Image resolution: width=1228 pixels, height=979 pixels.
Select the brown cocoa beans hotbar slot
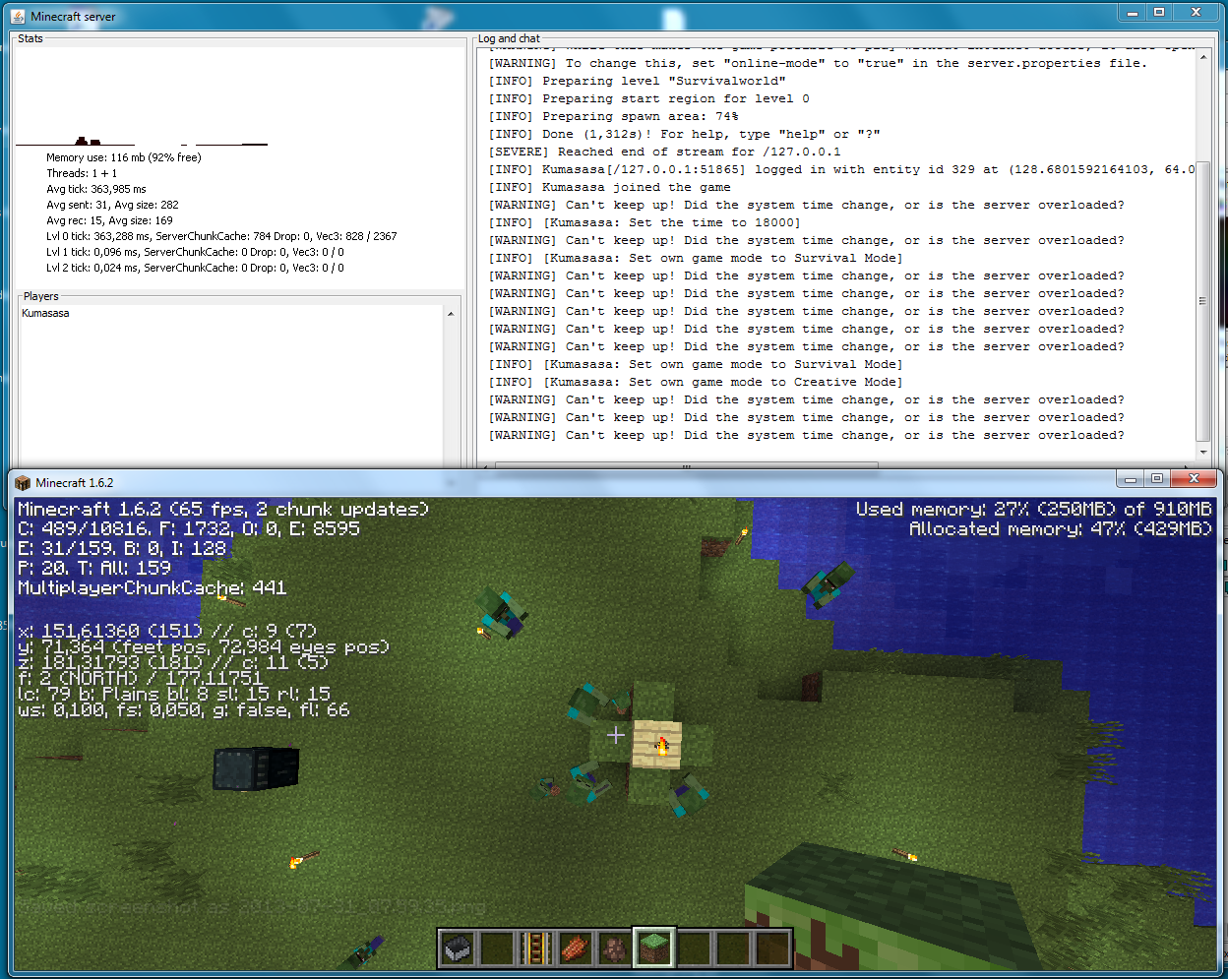(615, 948)
